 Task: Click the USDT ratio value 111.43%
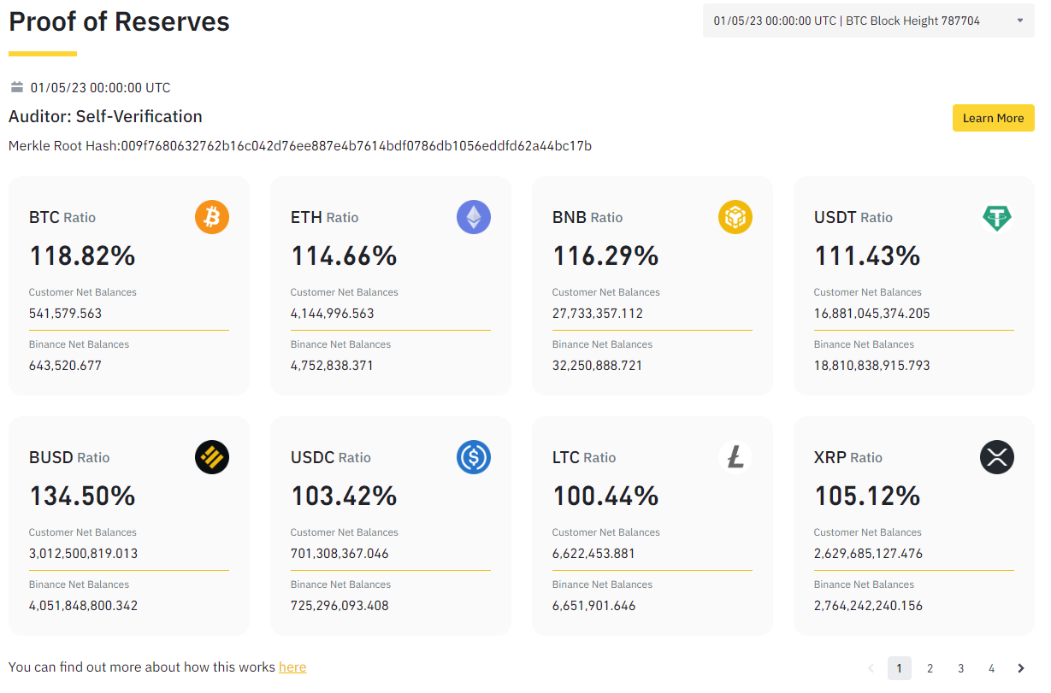[868, 255]
